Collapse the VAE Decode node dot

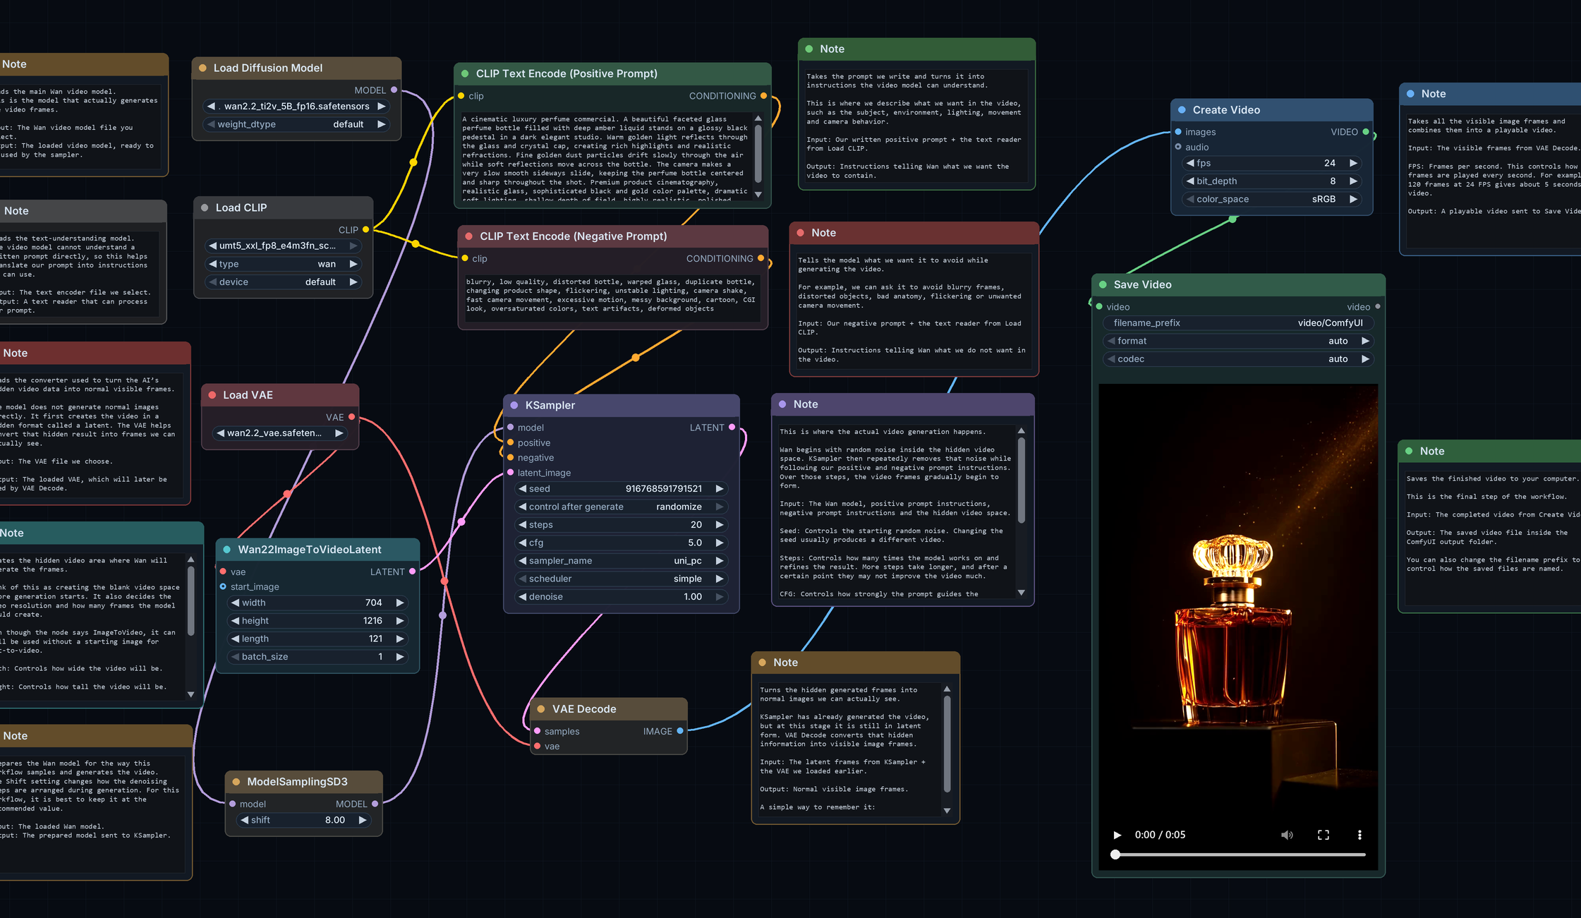coord(541,709)
